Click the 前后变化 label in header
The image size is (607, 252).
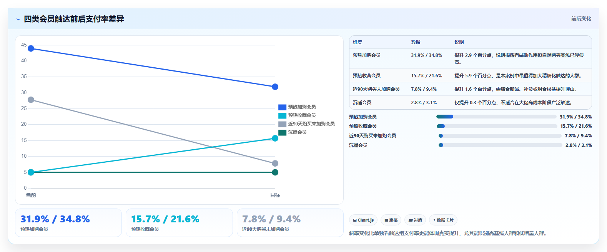tap(581, 18)
